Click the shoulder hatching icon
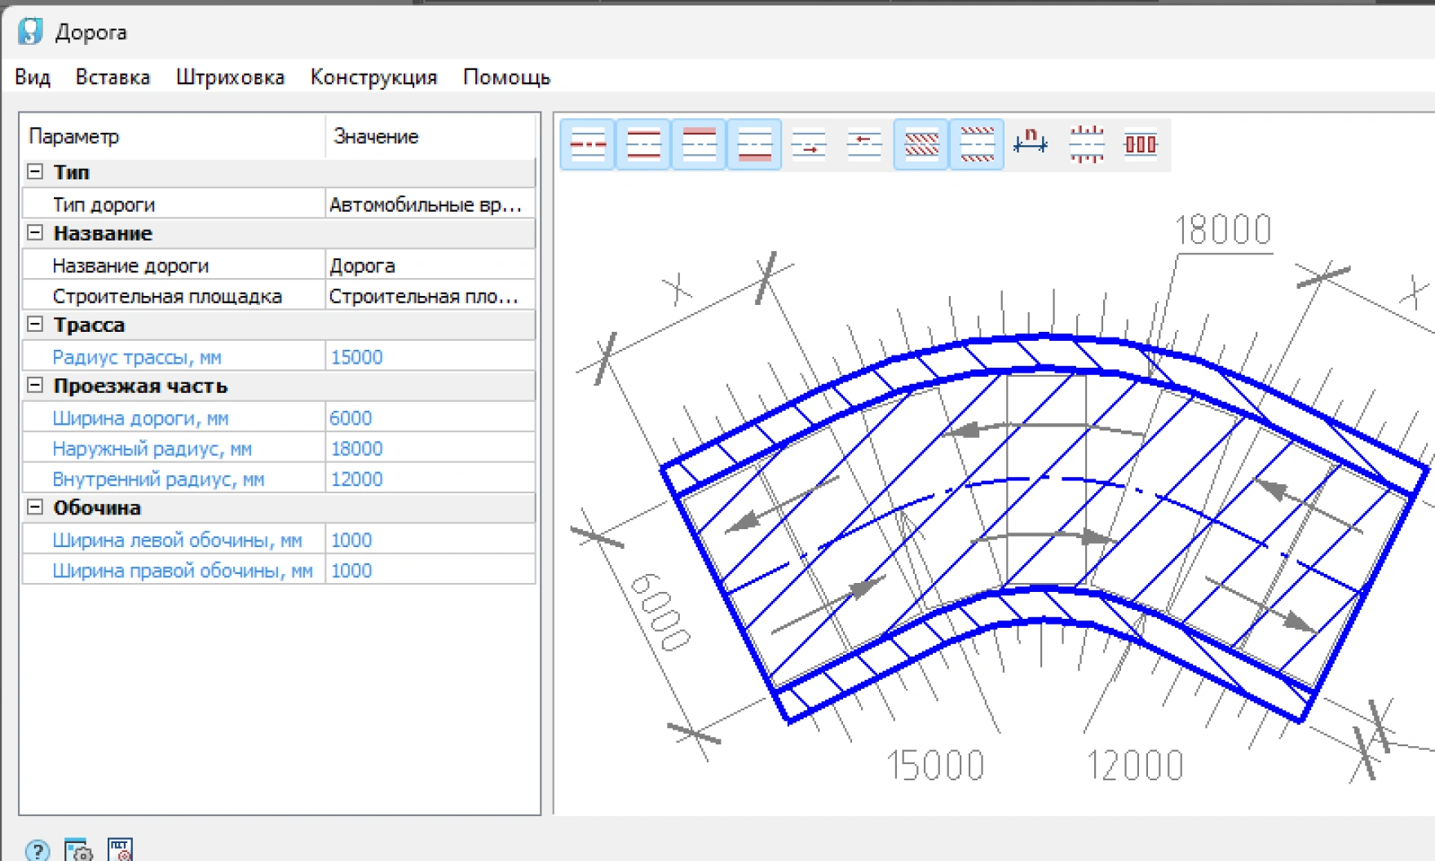The width and height of the screenshot is (1435, 861). coord(976,145)
